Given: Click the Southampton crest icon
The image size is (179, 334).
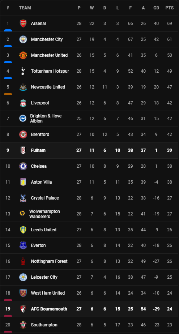Looking at the screenshot, I should coord(23,325).
